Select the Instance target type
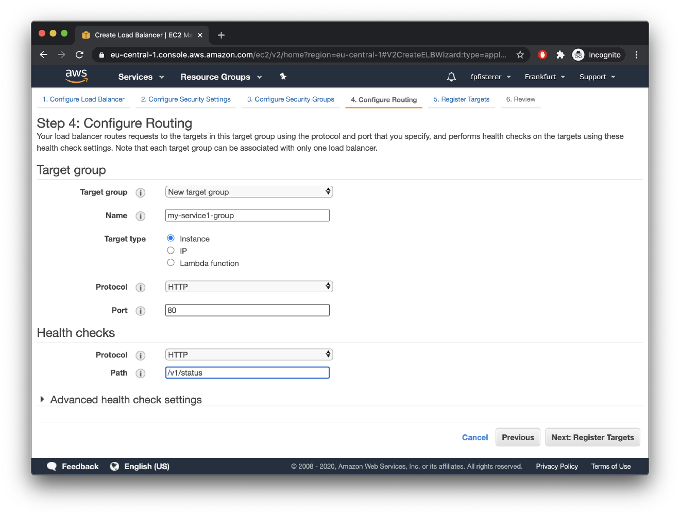The width and height of the screenshot is (680, 516). [171, 238]
